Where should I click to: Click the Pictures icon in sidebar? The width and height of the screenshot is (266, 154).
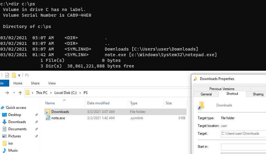tap(4, 136)
